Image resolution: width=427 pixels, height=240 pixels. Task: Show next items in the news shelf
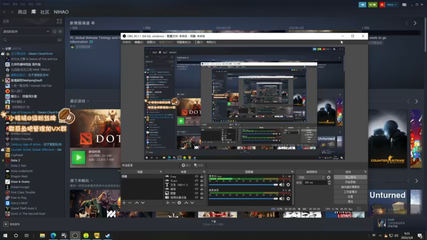click(415, 23)
